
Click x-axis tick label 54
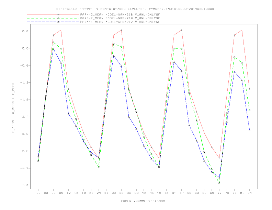(174, 193)
